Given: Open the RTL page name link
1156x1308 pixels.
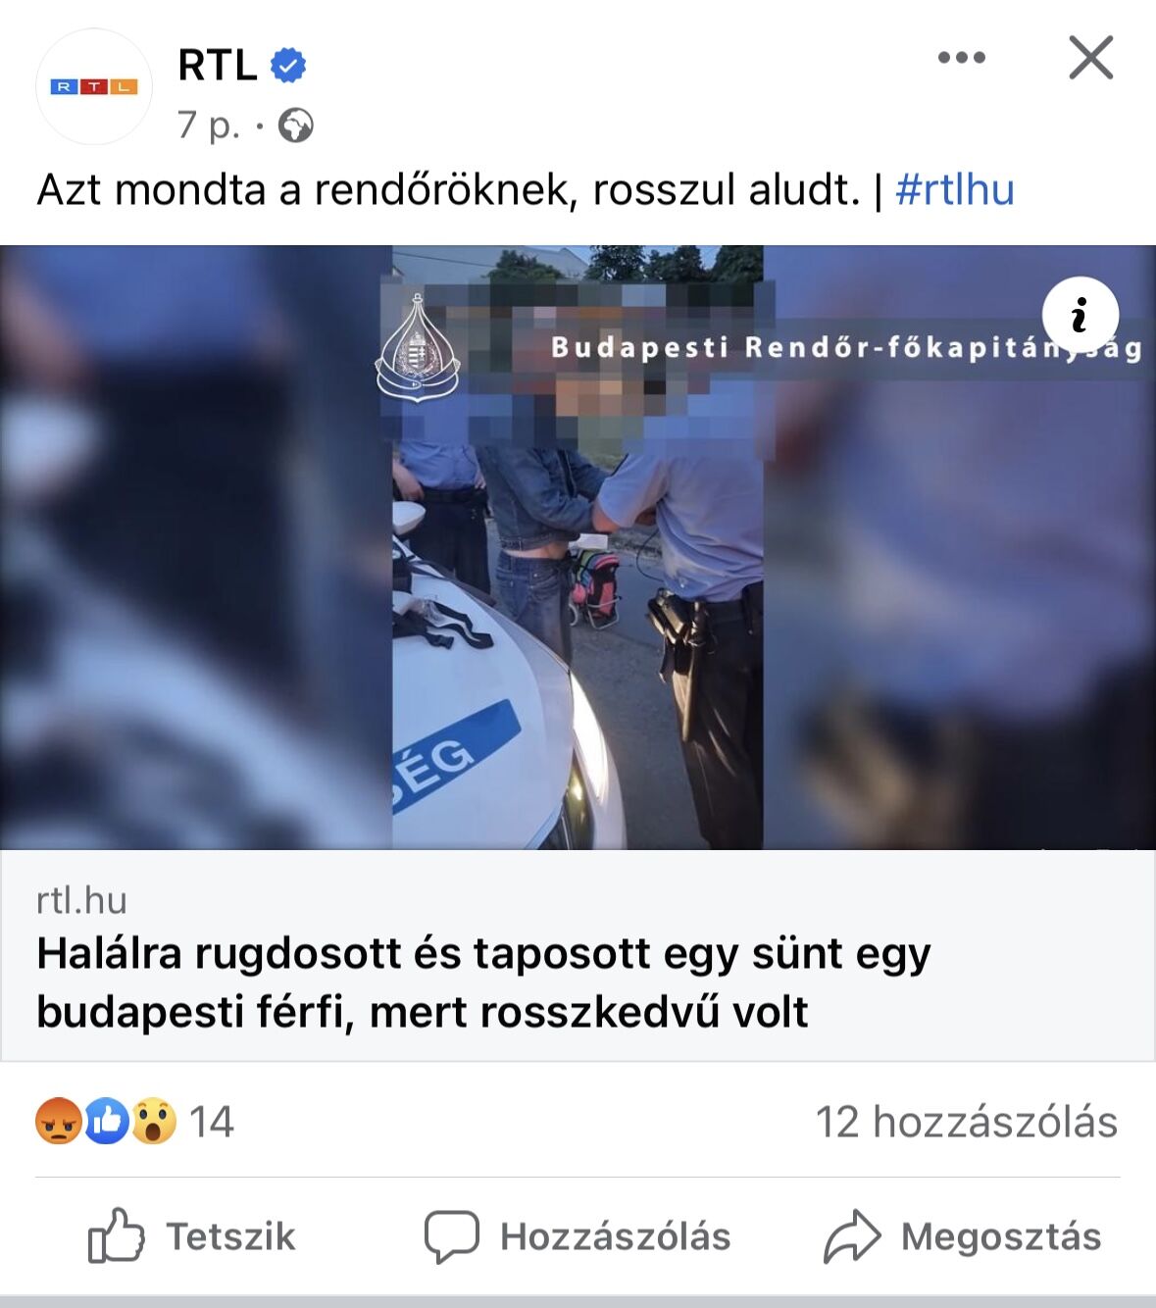Looking at the screenshot, I should click(x=218, y=66).
